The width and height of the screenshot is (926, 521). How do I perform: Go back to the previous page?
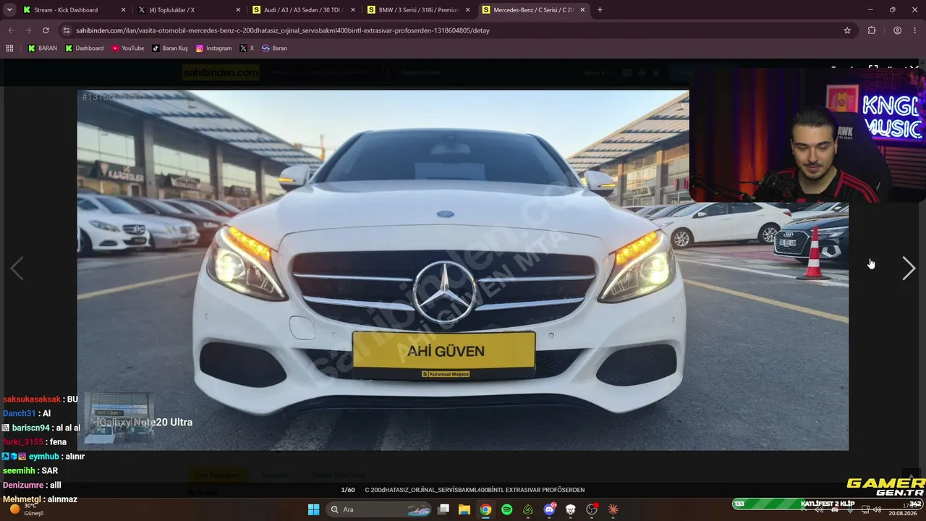coord(11,30)
